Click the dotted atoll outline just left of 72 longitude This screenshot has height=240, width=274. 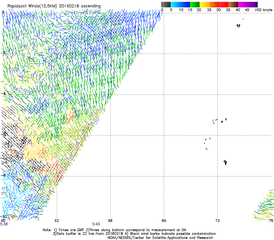215,121
